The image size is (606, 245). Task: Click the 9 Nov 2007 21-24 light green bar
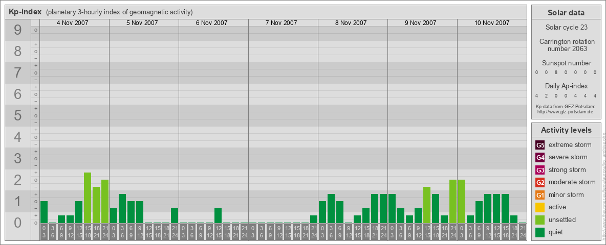coord(453,202)
